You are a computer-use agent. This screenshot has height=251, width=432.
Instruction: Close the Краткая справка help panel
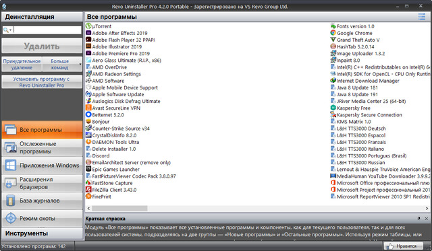(426, 219)
